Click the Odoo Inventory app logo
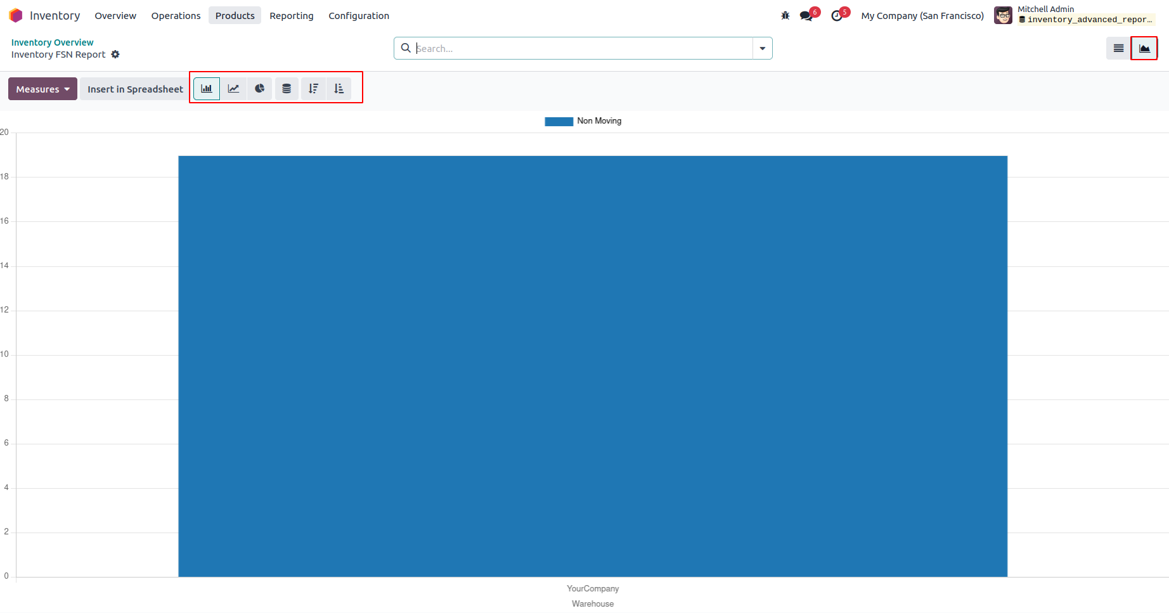Image resolution: width=1169 pixels, height=613 pixels. 16,15
